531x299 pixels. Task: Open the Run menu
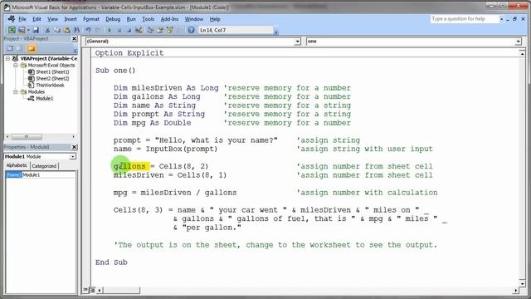(131, 19)
